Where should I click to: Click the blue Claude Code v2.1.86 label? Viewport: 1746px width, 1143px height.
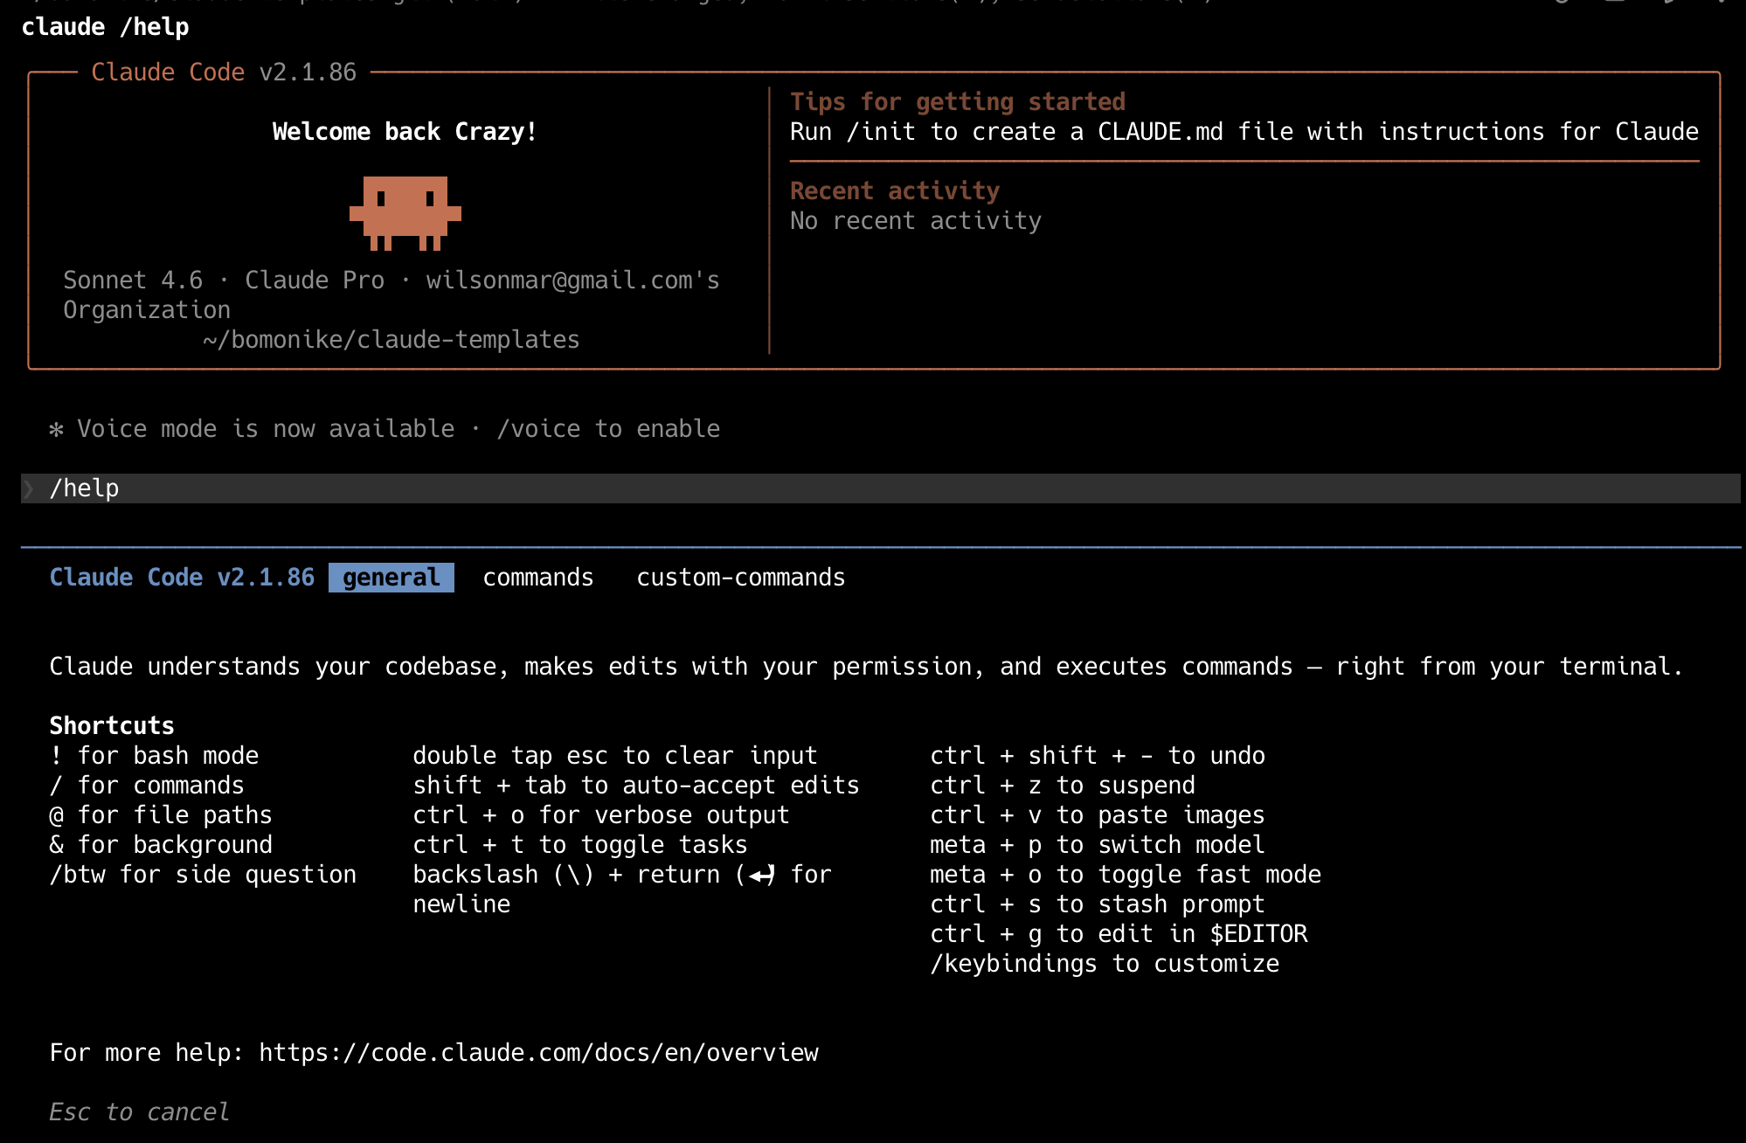[182, 578]
